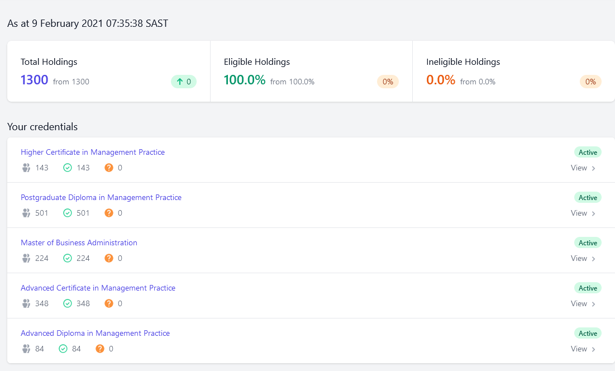Viewport: 615px width, 371px height.
Task: Click the green up-arrow in Total Holdings
Action: (180, 82)
